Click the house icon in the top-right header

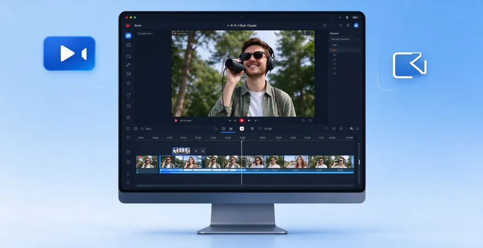click(325, 26)
